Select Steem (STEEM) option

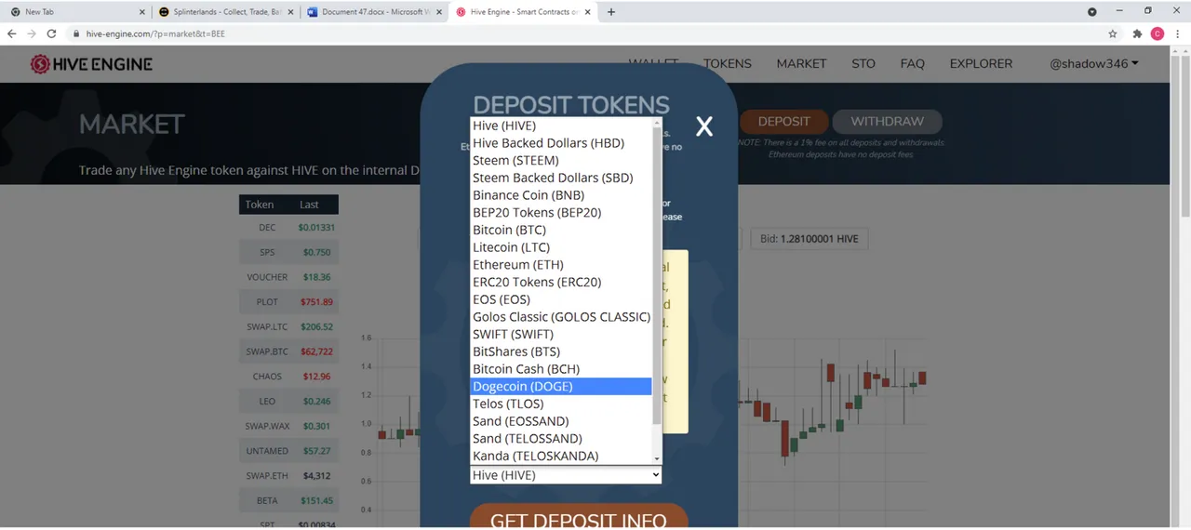coord(561,160)
